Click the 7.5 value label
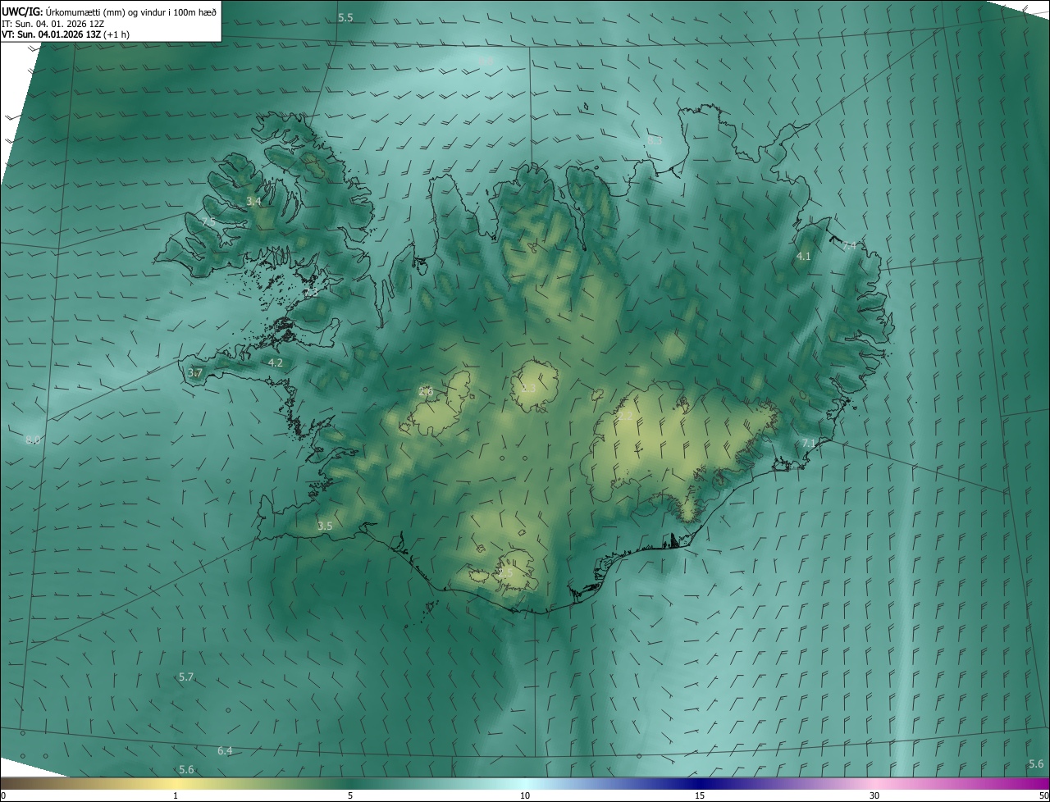Viewport: 1050px width, 802px height. tap(208, 222)
